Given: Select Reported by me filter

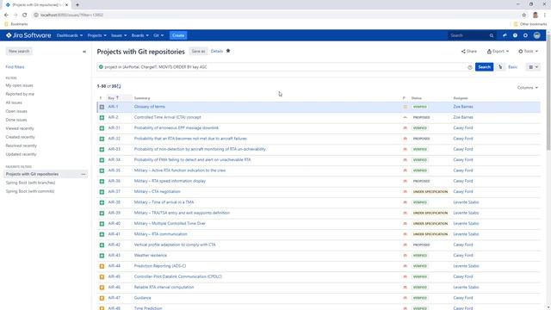Looking at the screenshot, I should [x=20, y=94].
